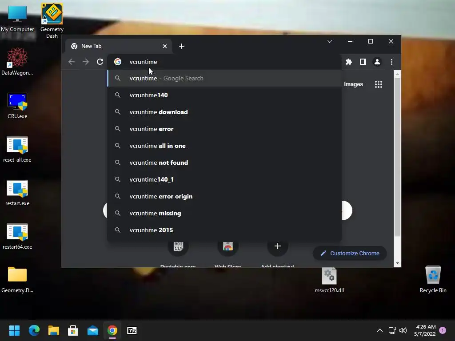Click the Customize Chrome button

pyautogui.click(x=350, y=253)
